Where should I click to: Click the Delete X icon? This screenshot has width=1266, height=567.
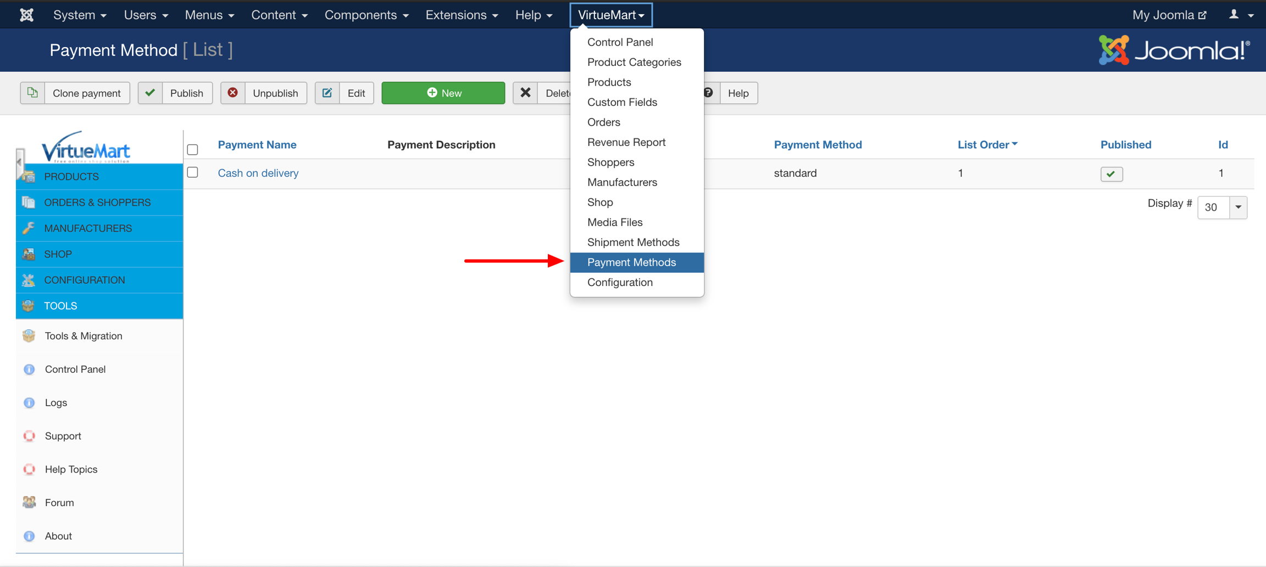(x=525, y=93)
